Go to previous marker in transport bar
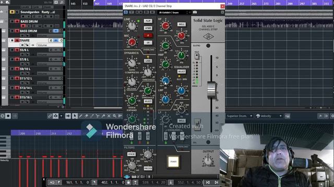 [208, 182]
